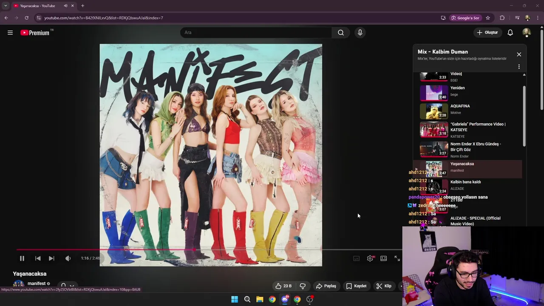The height and width of the screenshot is (306, 544).
Task: Open YouTube notifications bell
Action: click(x=510, y=32)
